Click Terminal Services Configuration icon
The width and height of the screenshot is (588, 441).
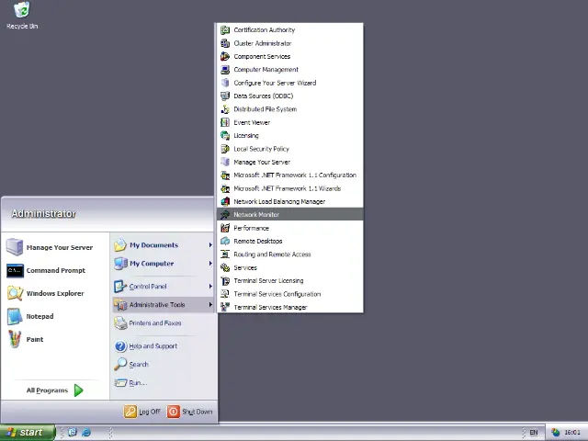click(x=225, y=294)
